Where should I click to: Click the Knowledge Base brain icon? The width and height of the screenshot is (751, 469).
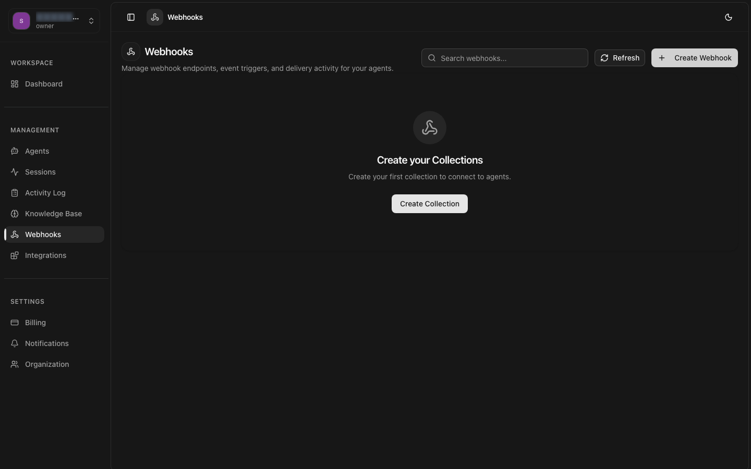pos(15,214)
